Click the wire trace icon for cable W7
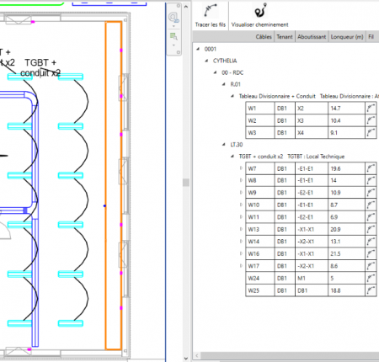 [x=371, y=168]
